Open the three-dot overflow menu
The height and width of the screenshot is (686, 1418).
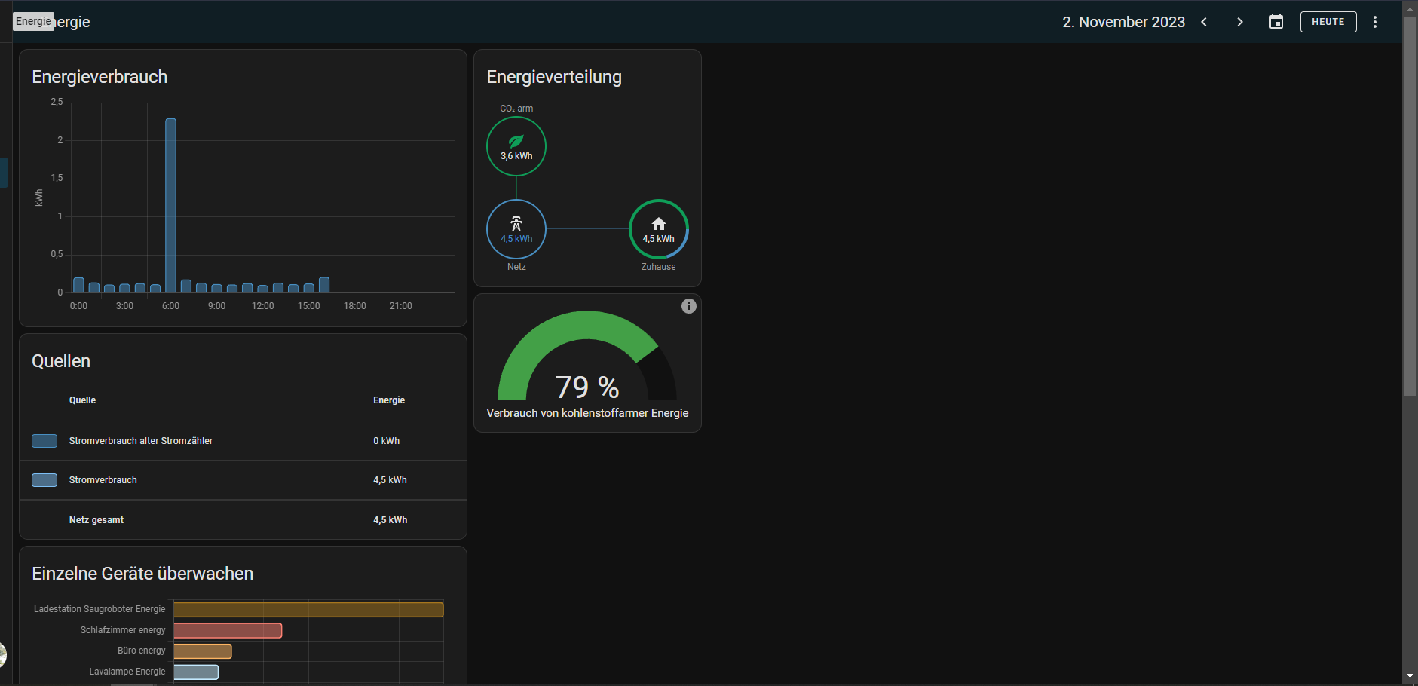pos(1375,22)
